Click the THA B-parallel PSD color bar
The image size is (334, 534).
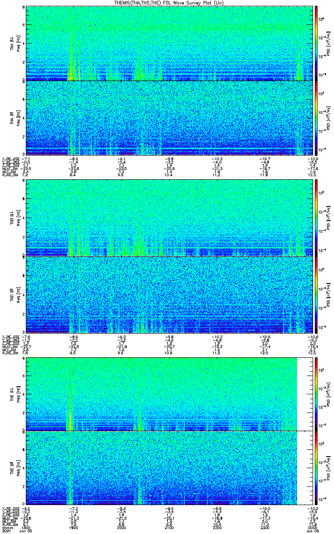pyautogui.click(x=316, y=118)
